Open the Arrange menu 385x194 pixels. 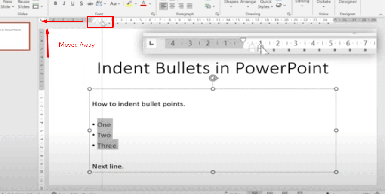coord(248,4)
